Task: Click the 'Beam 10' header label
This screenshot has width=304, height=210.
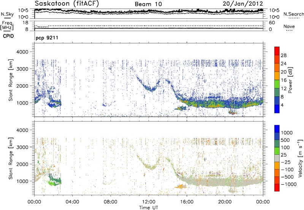Action: click(148, 4)
